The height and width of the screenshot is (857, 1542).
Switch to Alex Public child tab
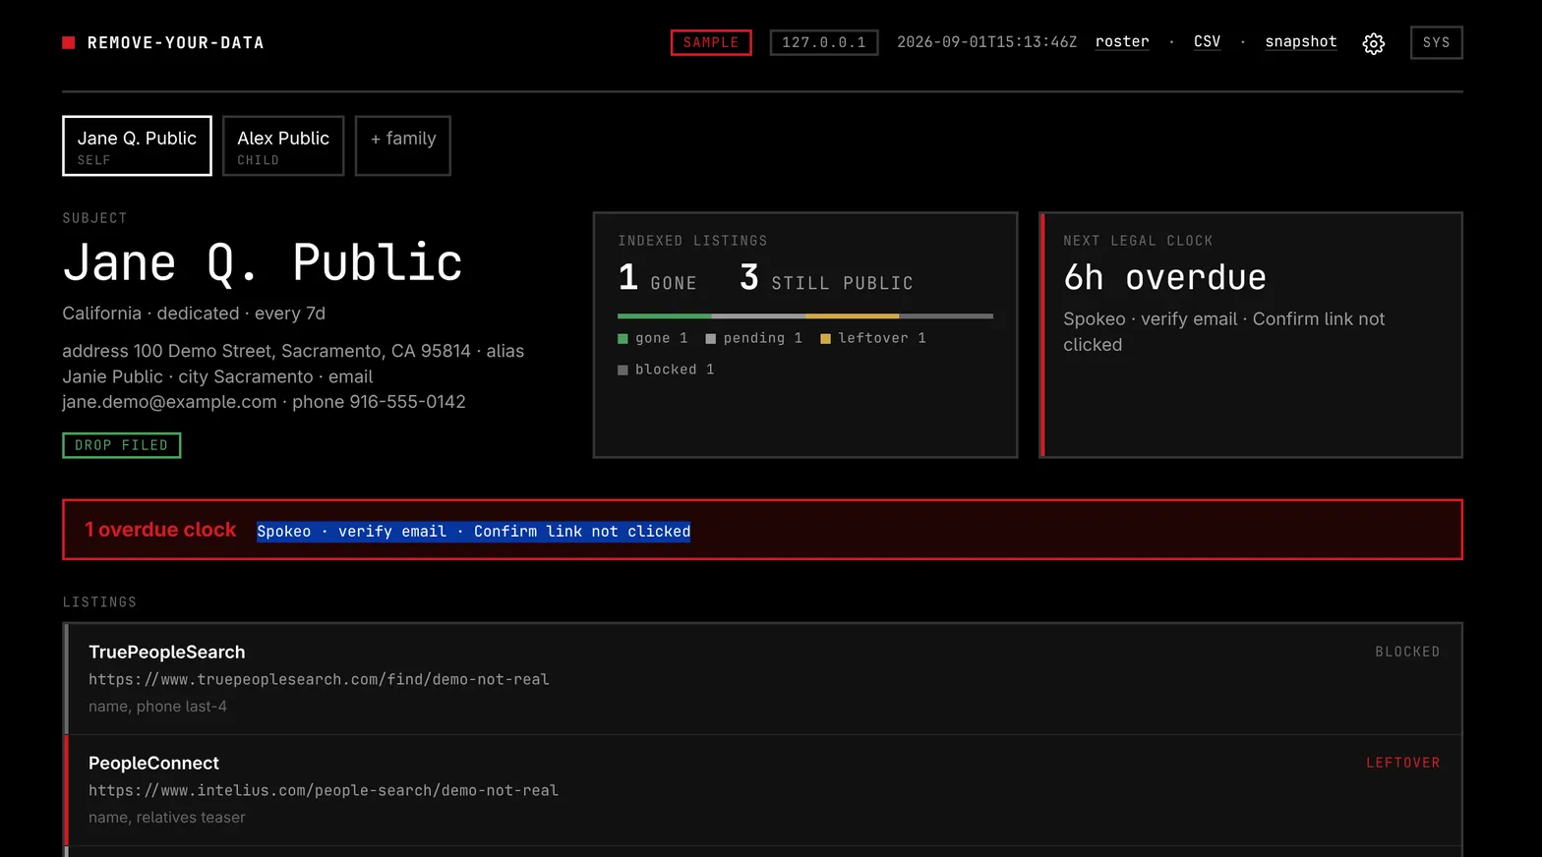[x=283, y=146]
